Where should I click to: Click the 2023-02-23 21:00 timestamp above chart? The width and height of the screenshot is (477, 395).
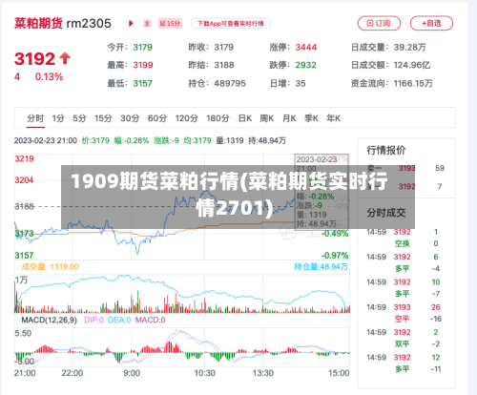tap(46, 140)
